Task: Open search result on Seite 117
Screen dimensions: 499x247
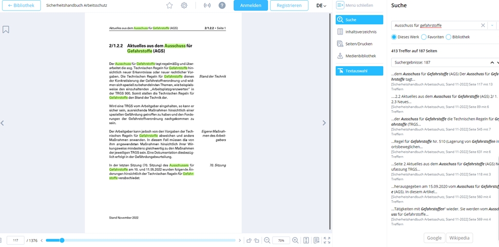Action: tap(445, 81)
